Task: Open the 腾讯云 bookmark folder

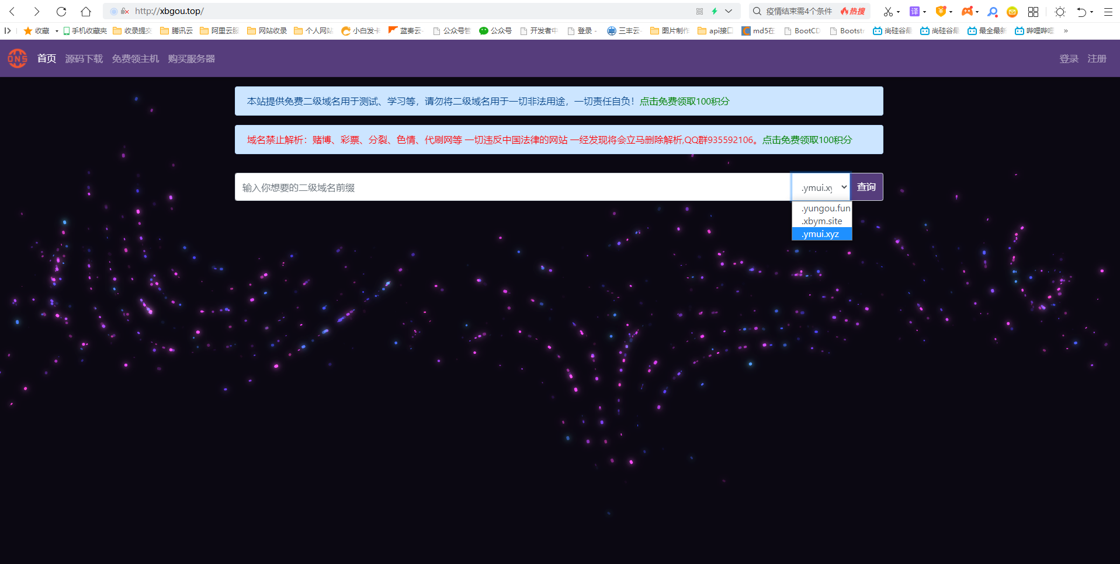Action: 176,30
